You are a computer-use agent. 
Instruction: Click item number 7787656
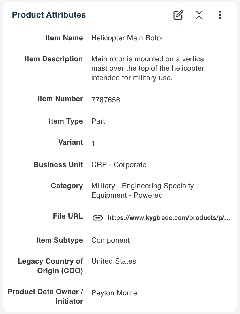click(106, 100)
